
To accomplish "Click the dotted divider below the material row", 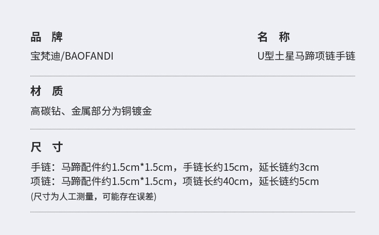I will (193, 129).
